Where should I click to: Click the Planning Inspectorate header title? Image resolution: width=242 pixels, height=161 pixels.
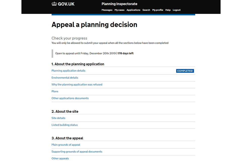point(119,4)
